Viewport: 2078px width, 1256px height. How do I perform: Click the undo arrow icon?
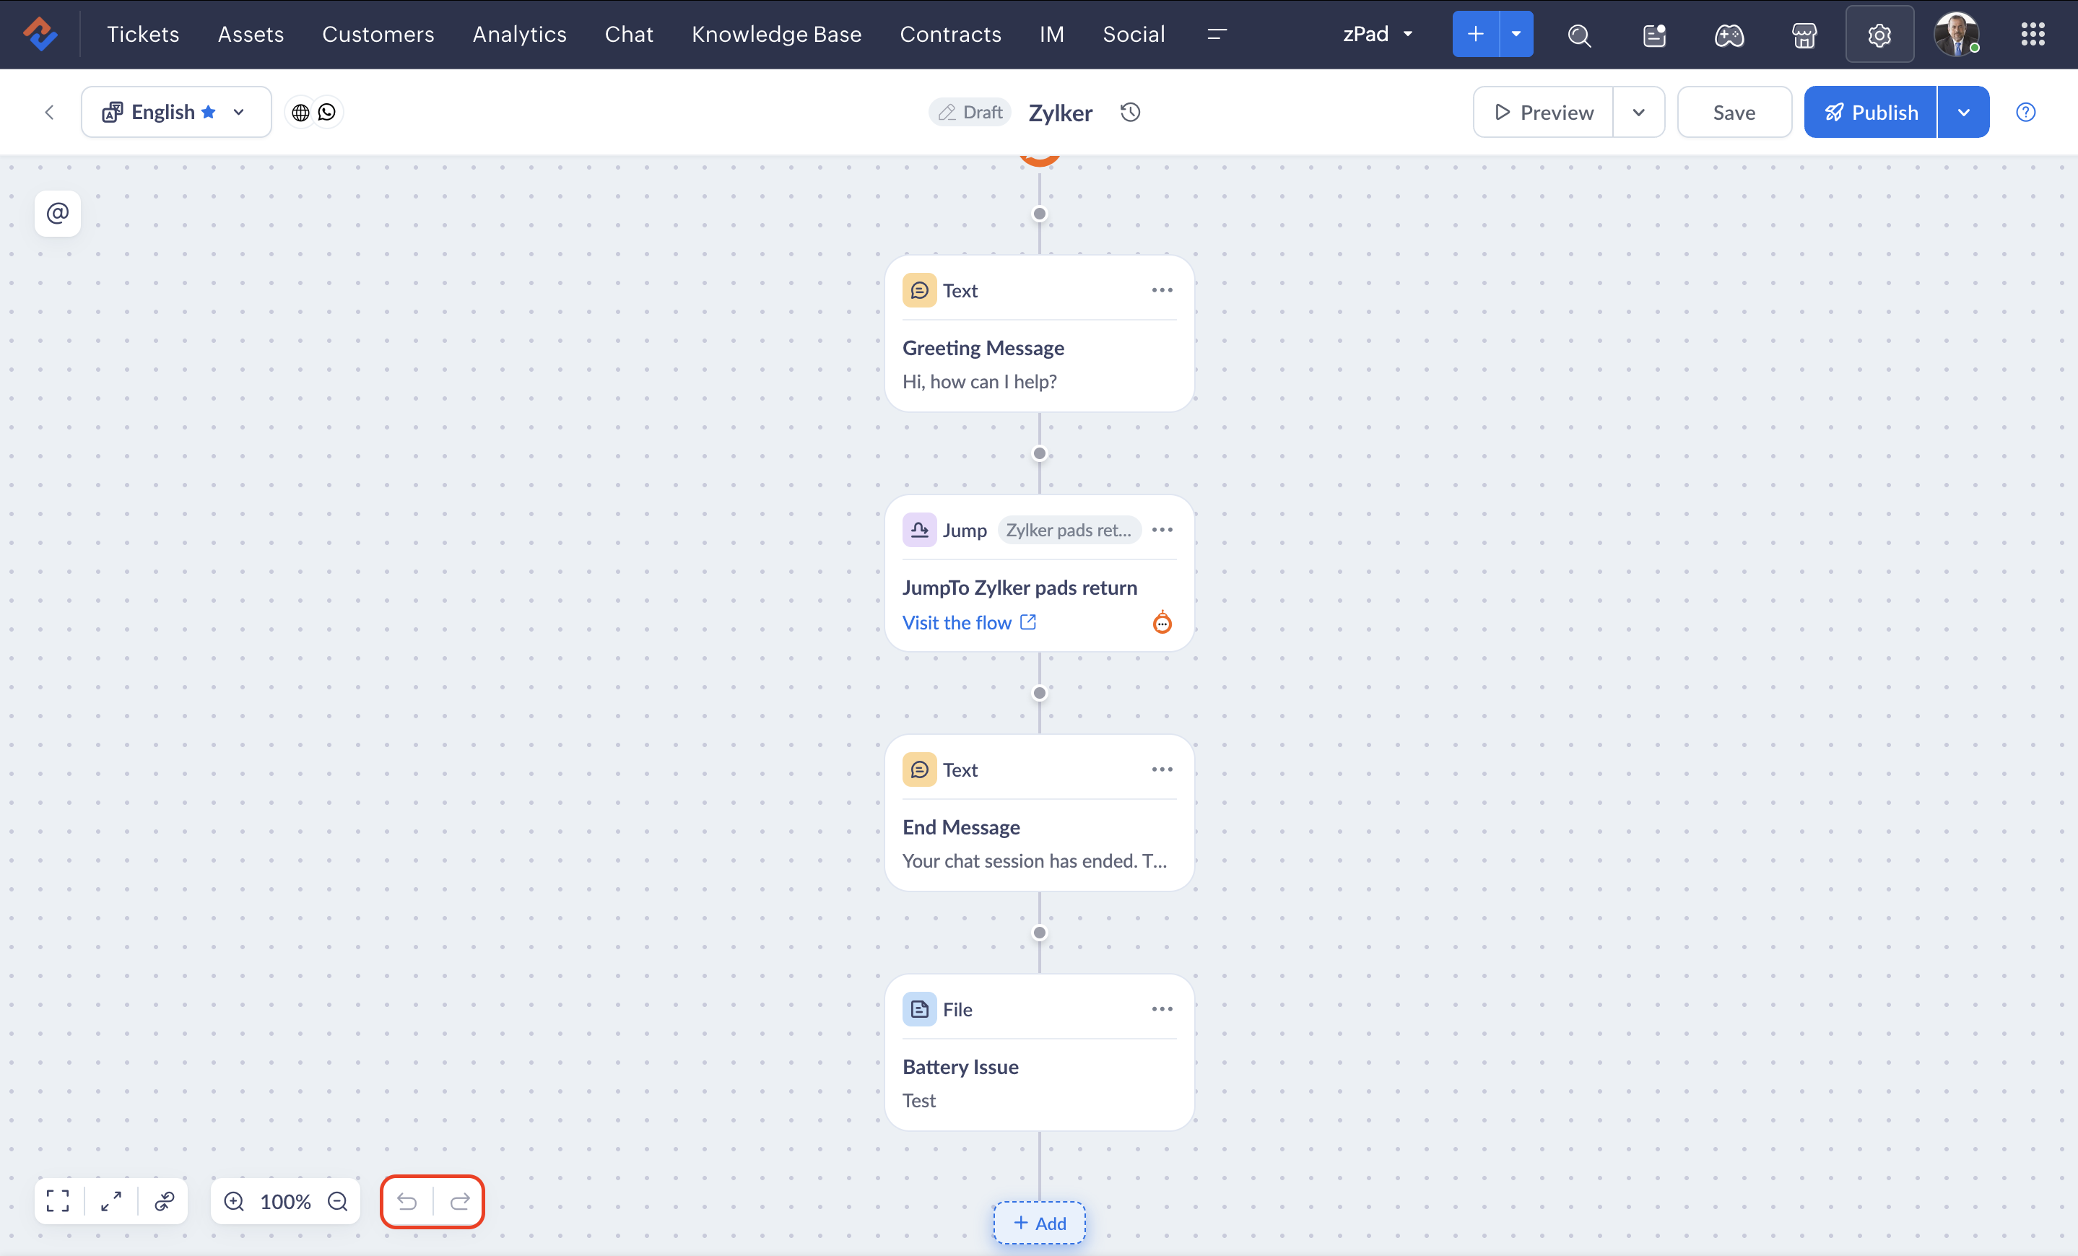(407, 1201)
